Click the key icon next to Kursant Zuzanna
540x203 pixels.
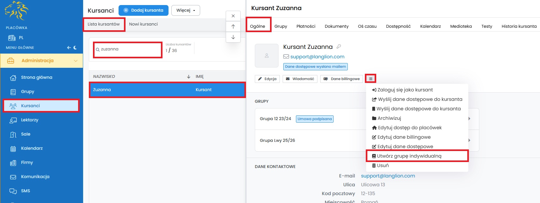[339, 47]
